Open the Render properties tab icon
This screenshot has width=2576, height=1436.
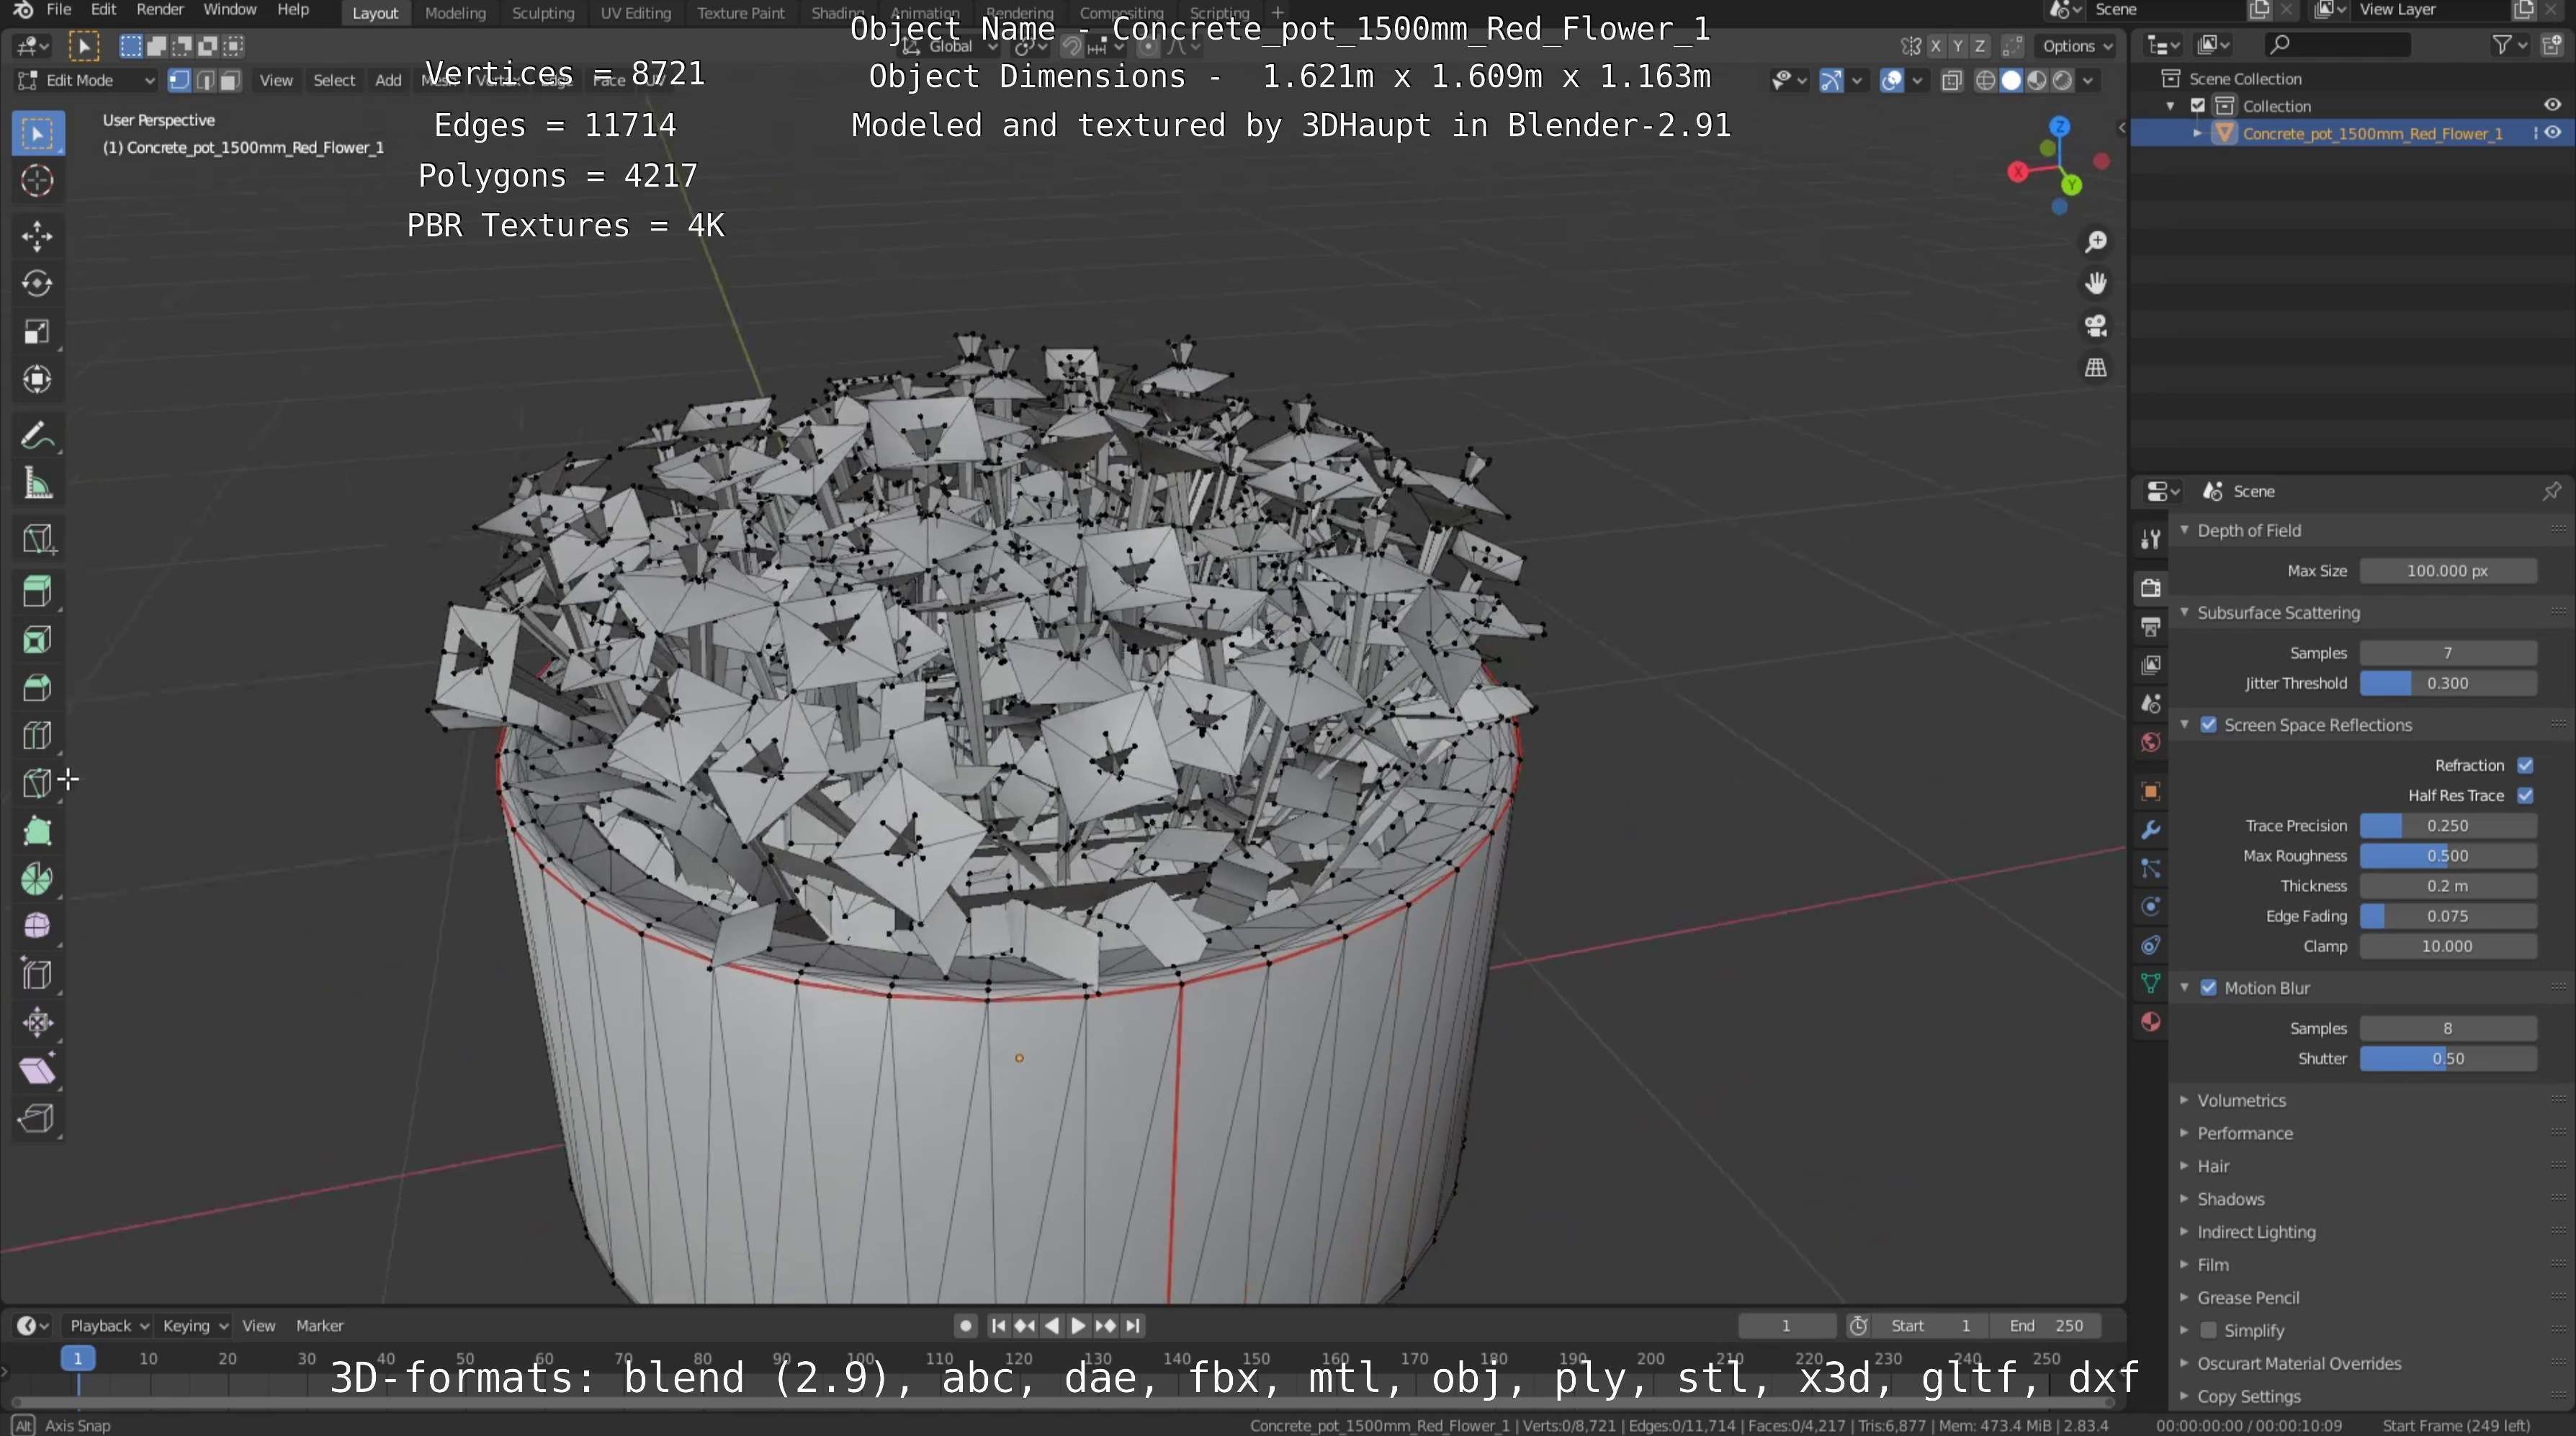point(2151,589)
